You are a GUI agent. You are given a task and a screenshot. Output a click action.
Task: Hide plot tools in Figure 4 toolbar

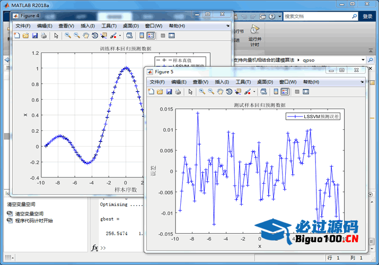(163, 36)
